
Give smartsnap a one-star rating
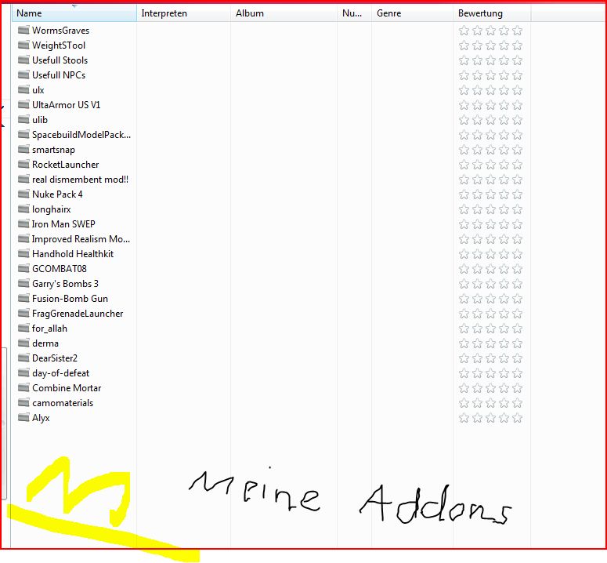pos(464,150)
